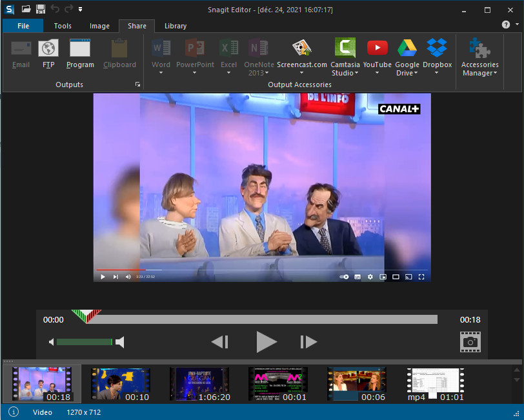The image size is (524, 420).
Task: Click the embedded player red progress bar
Action: point(121,269)
